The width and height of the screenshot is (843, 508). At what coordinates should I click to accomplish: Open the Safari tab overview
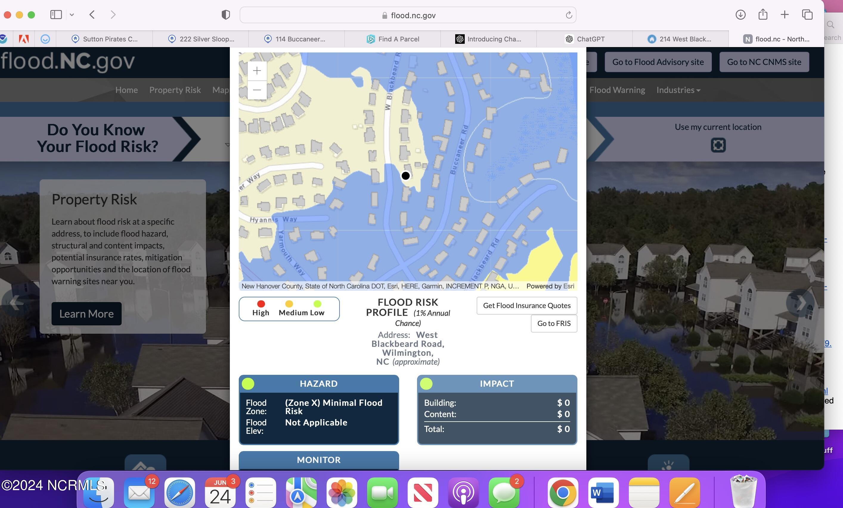(807, 15)
